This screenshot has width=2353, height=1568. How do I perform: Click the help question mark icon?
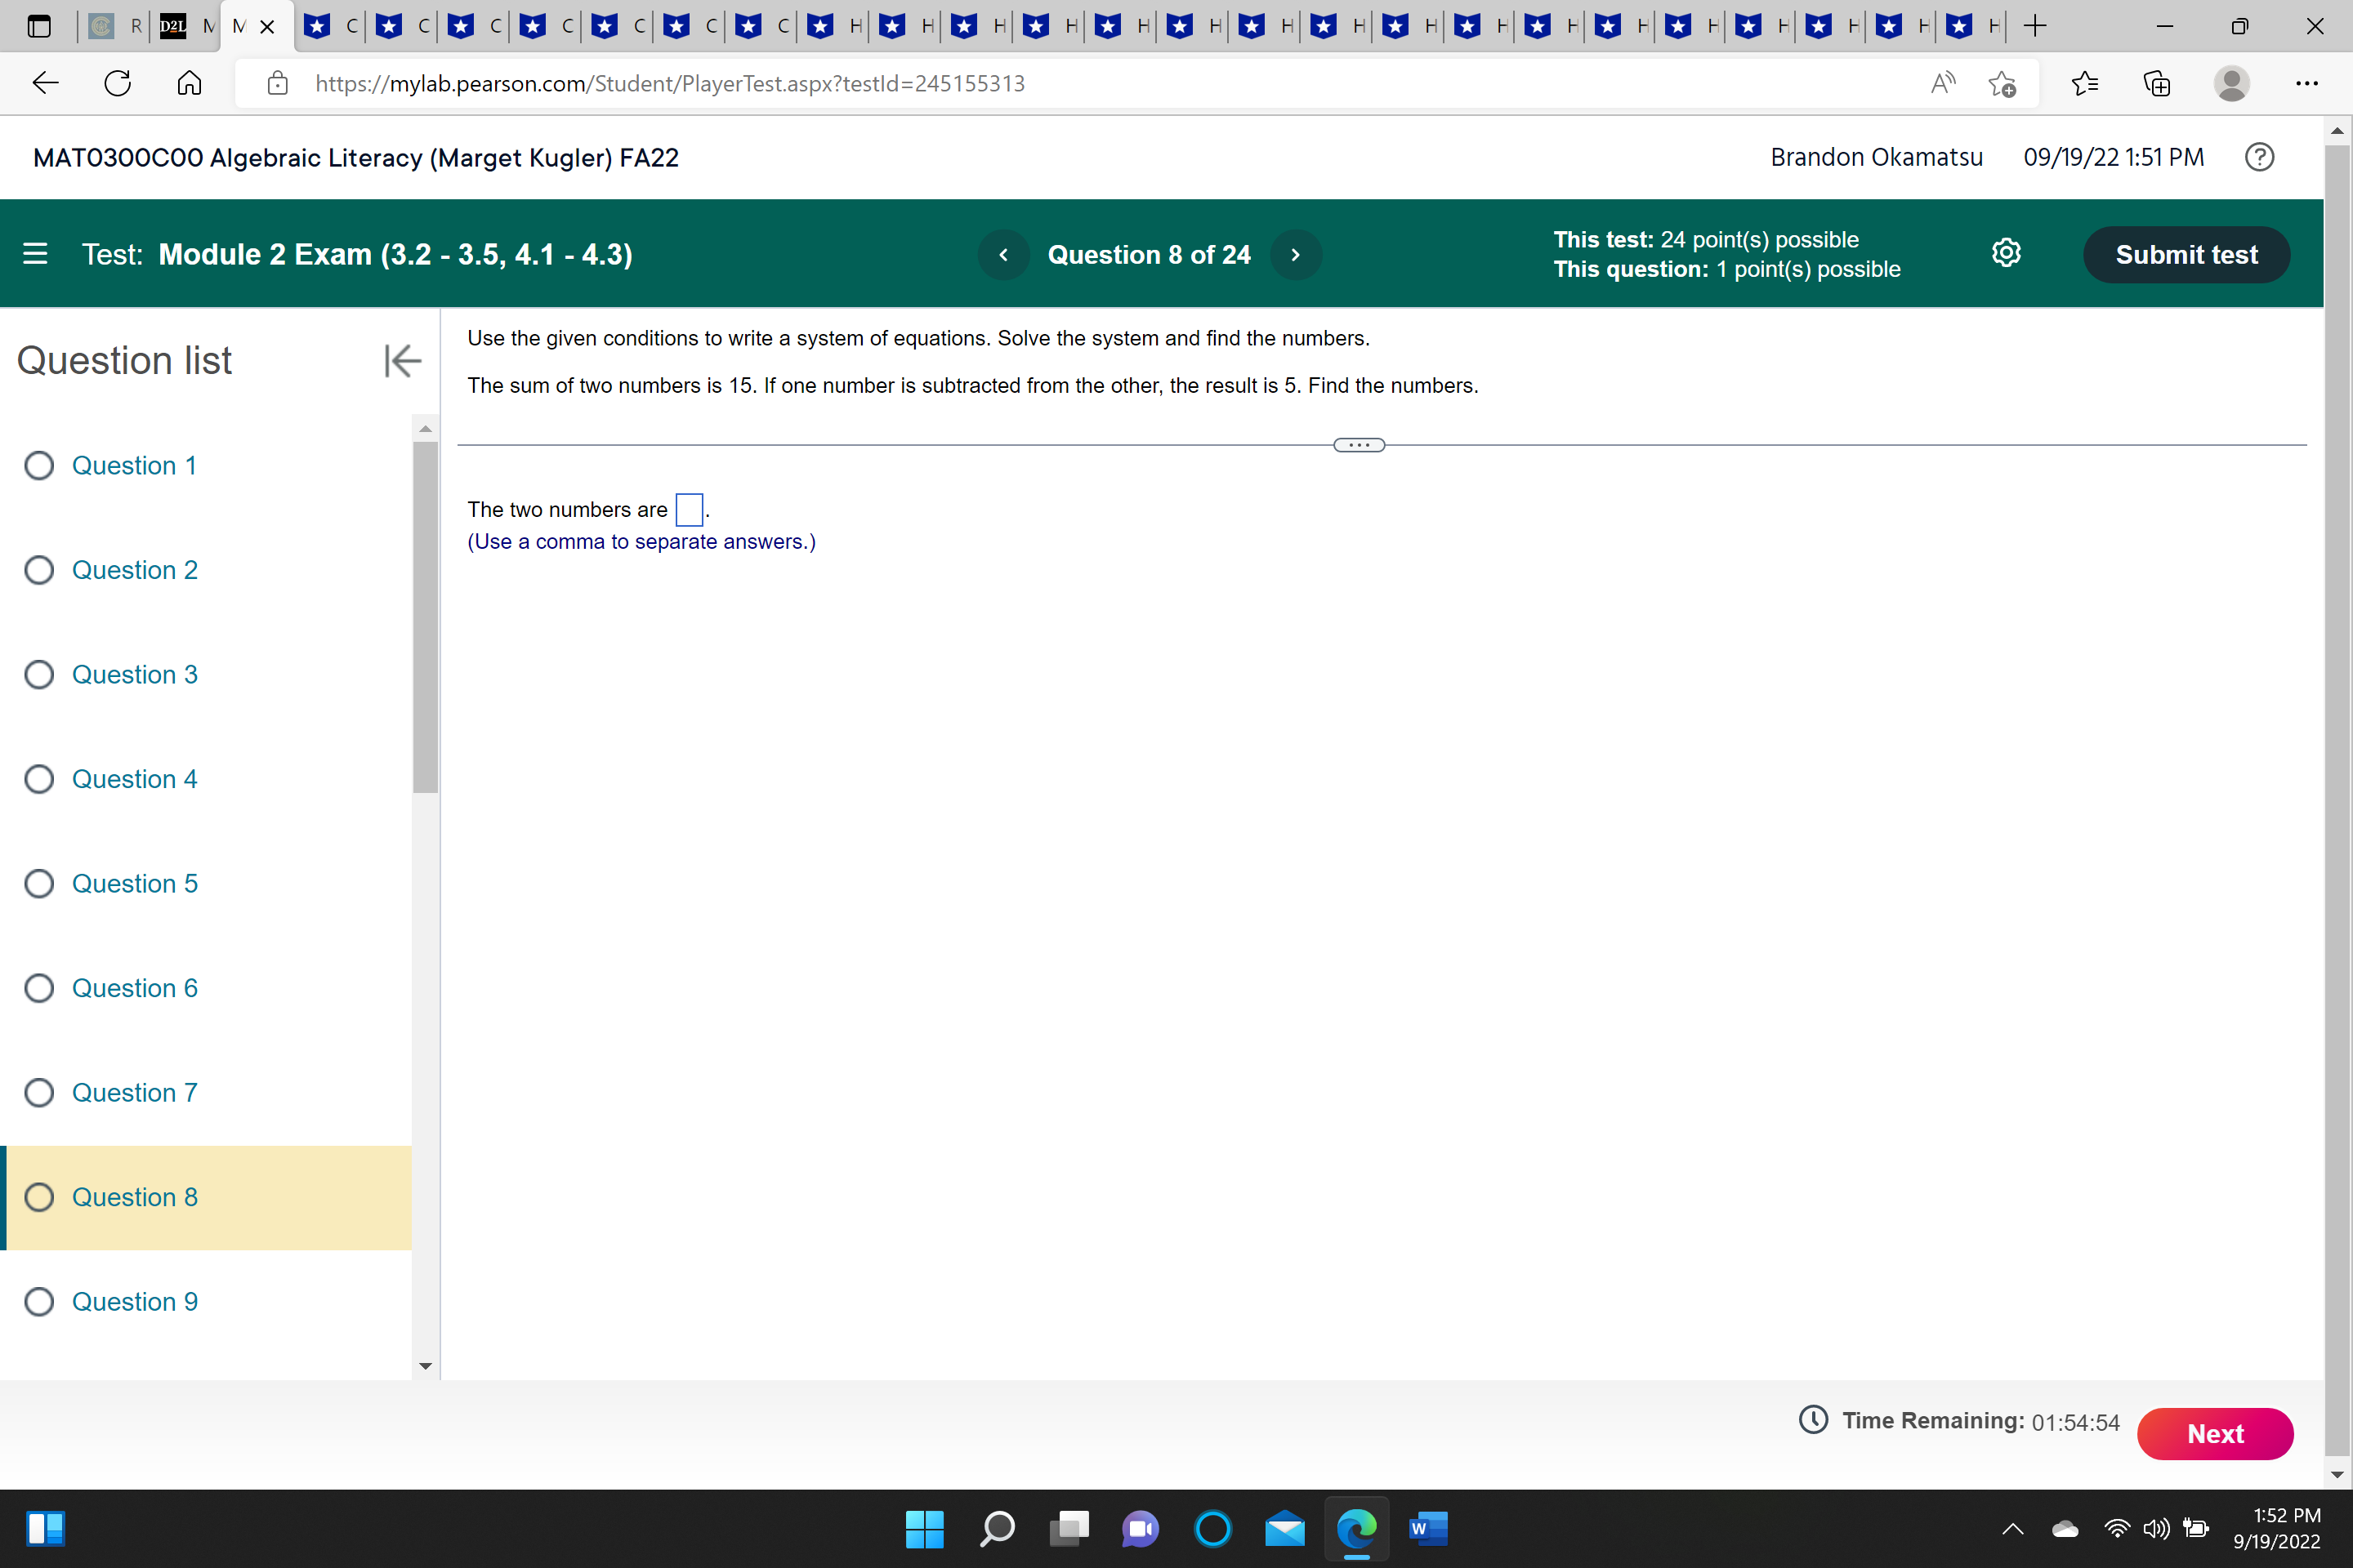pyautogui.click(x=2259, y=157)
